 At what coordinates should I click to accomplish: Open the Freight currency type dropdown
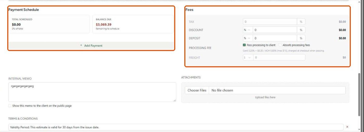click(248, 58)
